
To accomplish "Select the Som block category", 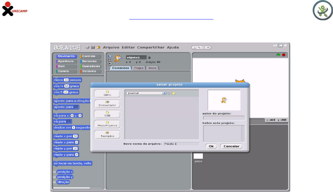I will pos(66,66).
